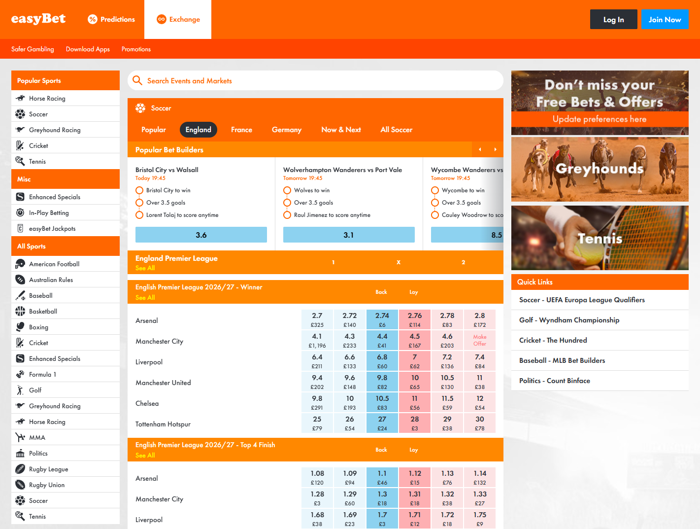Open Politics - Count Binface quick link

click(x=600, y=381)
